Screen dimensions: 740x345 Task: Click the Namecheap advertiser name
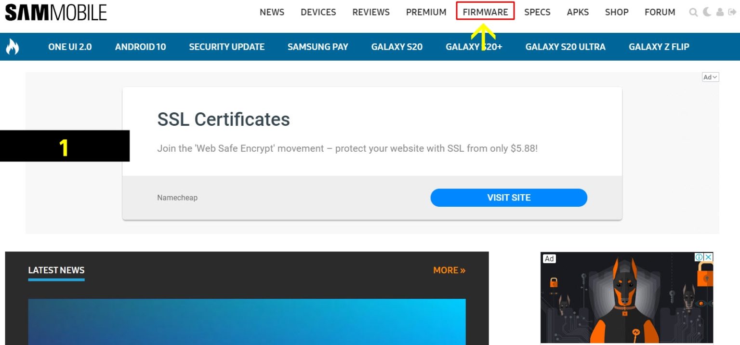[x=177, y=198]
